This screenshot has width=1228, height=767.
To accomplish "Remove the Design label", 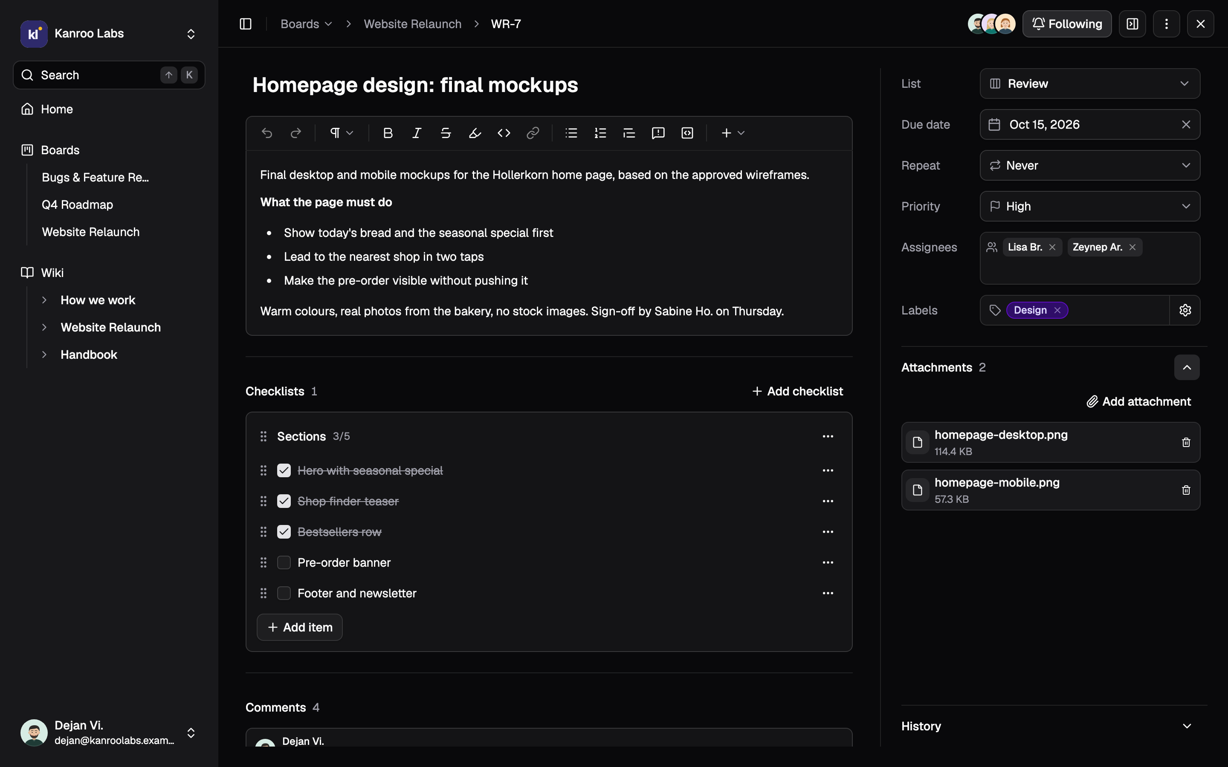I will click(x=1057, y=310).
